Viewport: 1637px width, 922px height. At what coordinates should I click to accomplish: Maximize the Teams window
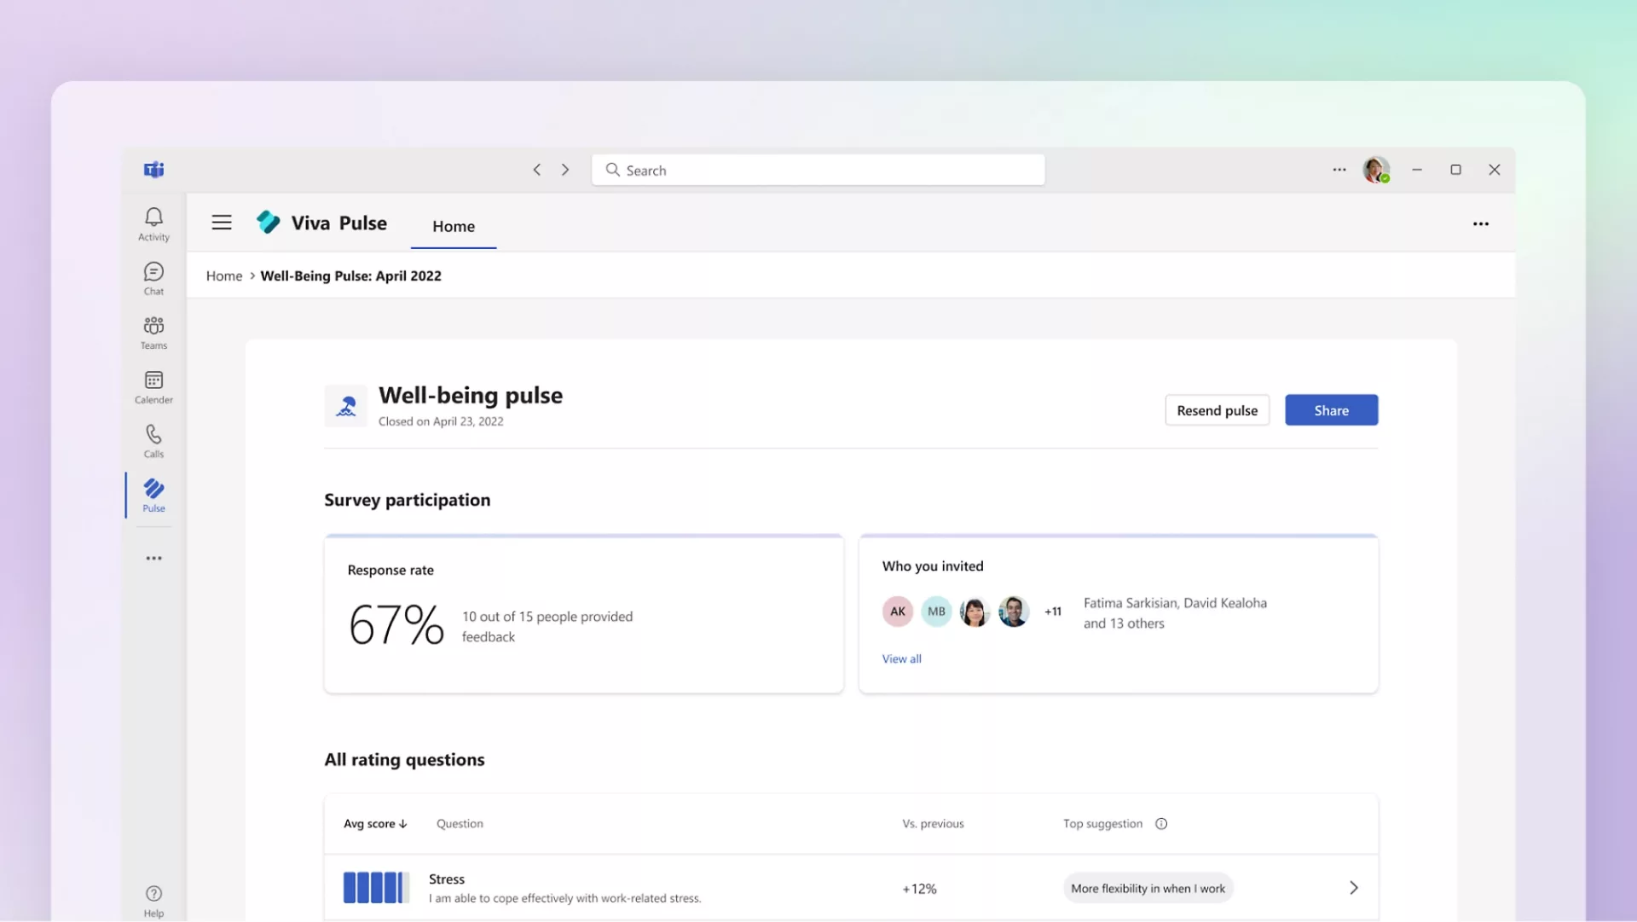(x=1456, y=170)
